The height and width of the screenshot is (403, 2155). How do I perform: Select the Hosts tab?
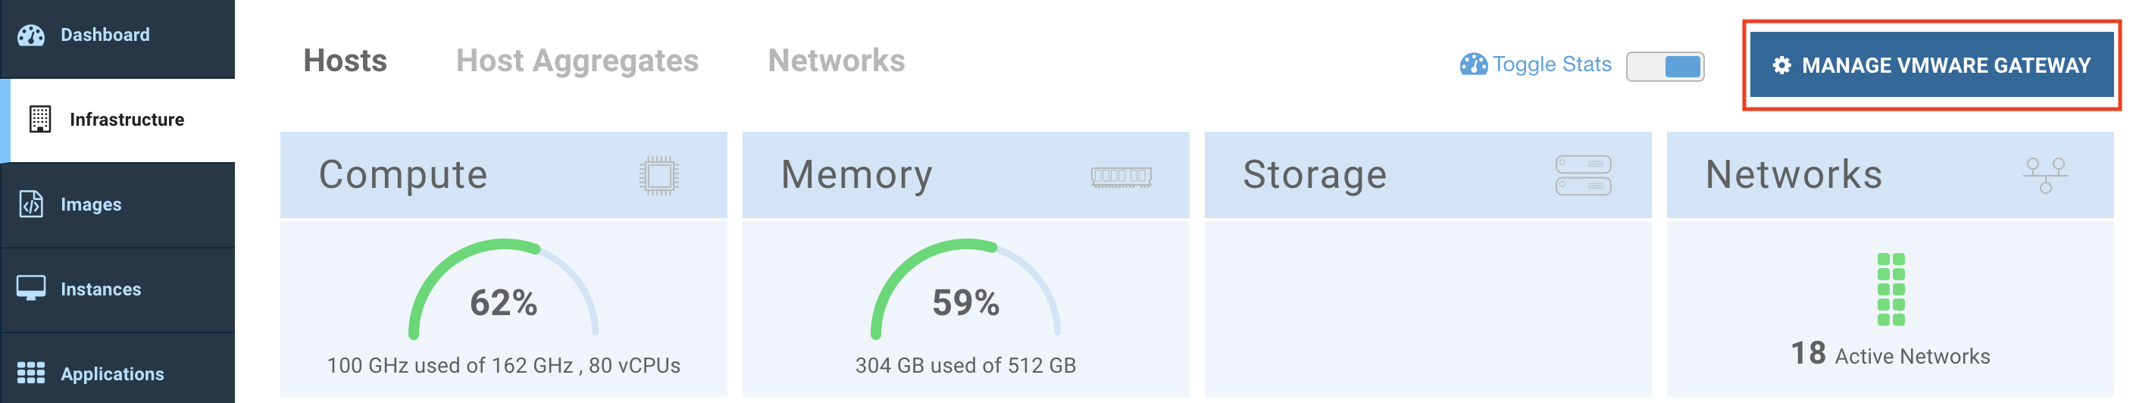pyautogui.click(x=345, y=61)
